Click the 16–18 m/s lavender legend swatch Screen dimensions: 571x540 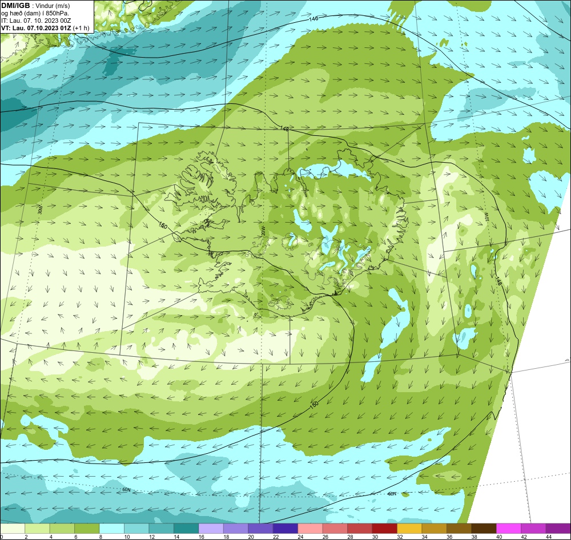(x=211, y=528)
